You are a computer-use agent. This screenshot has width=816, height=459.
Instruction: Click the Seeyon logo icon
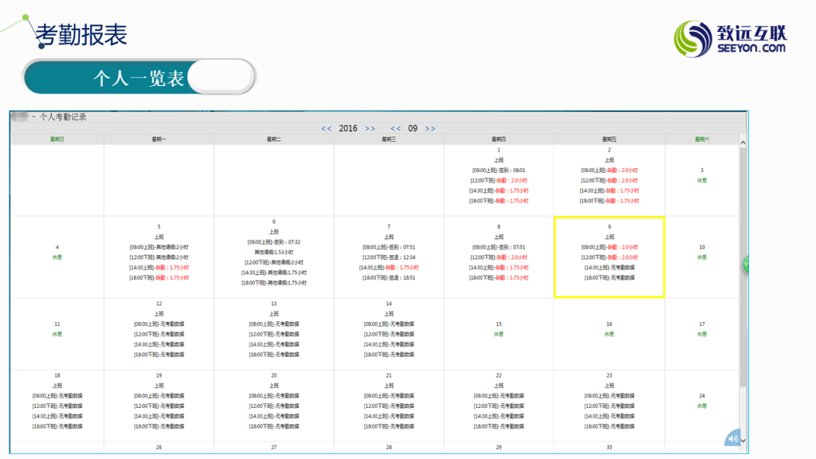point(693,38)
